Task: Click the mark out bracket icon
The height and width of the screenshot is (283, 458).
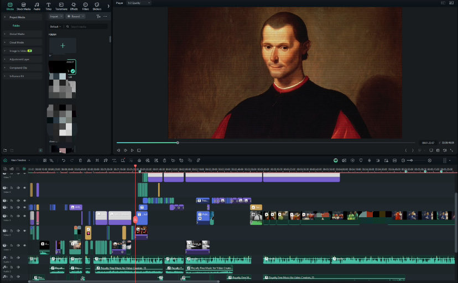Action: point(413,150)
